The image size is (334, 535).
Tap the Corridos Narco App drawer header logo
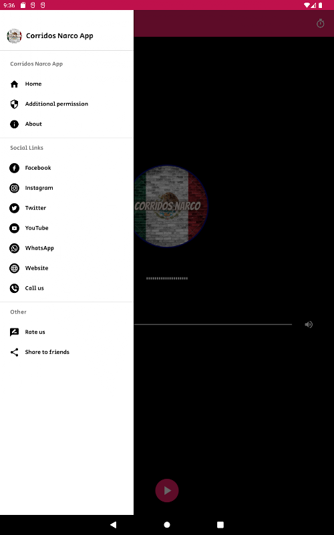[14, 36]
